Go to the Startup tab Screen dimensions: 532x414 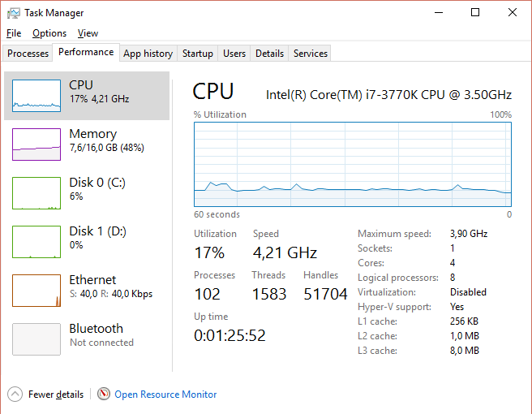pyautogui.click(x=198, y=54)
